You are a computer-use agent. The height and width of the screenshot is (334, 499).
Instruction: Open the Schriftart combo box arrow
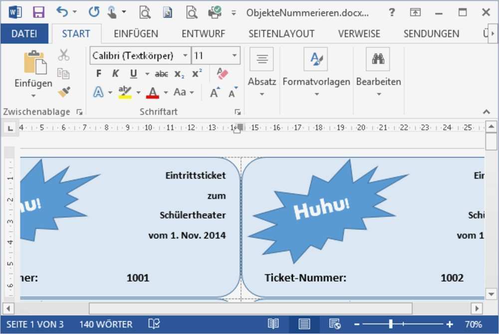tap(186, 55)
